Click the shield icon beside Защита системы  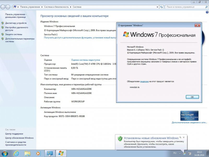coord(3,34)
